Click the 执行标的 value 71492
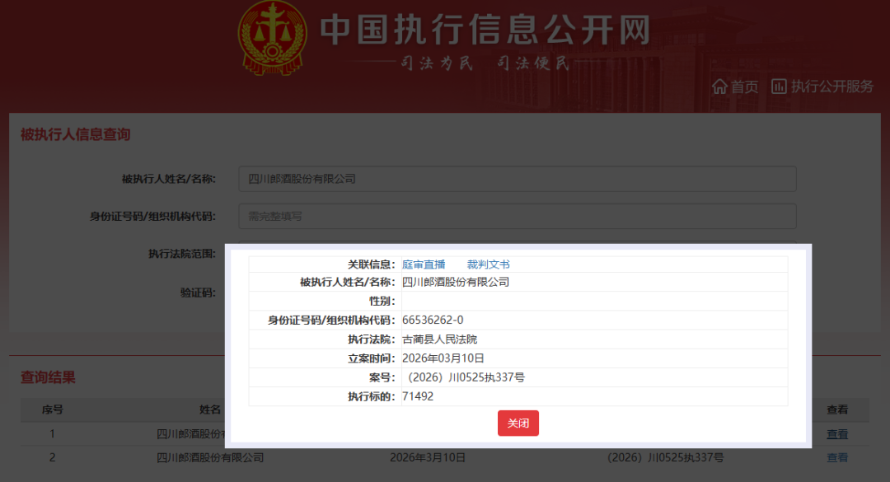Screen dimensions: 890x482 pos(418,396)
